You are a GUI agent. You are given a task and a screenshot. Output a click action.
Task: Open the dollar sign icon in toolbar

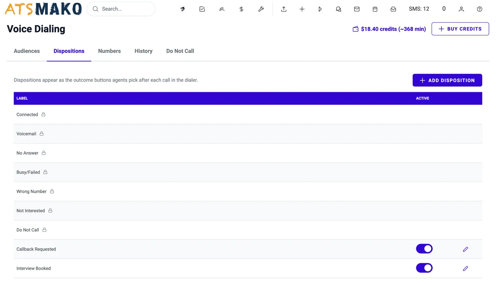click(x=241, y=9)
